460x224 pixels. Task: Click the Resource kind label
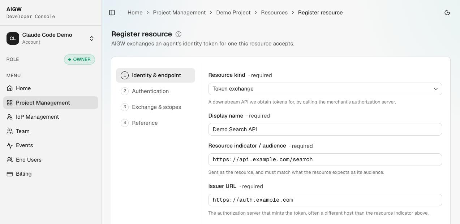click(227, 75)
